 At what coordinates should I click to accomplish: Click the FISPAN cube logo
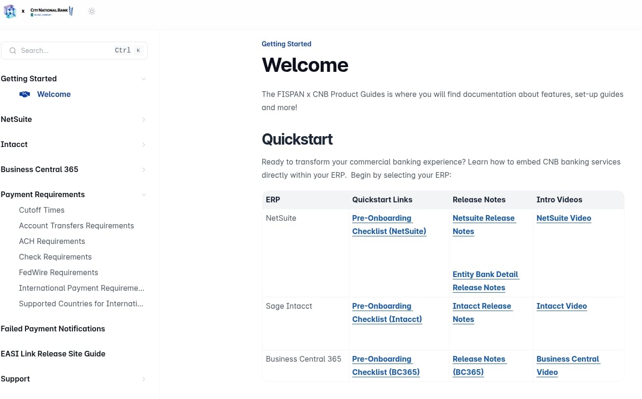coord(10,11)
